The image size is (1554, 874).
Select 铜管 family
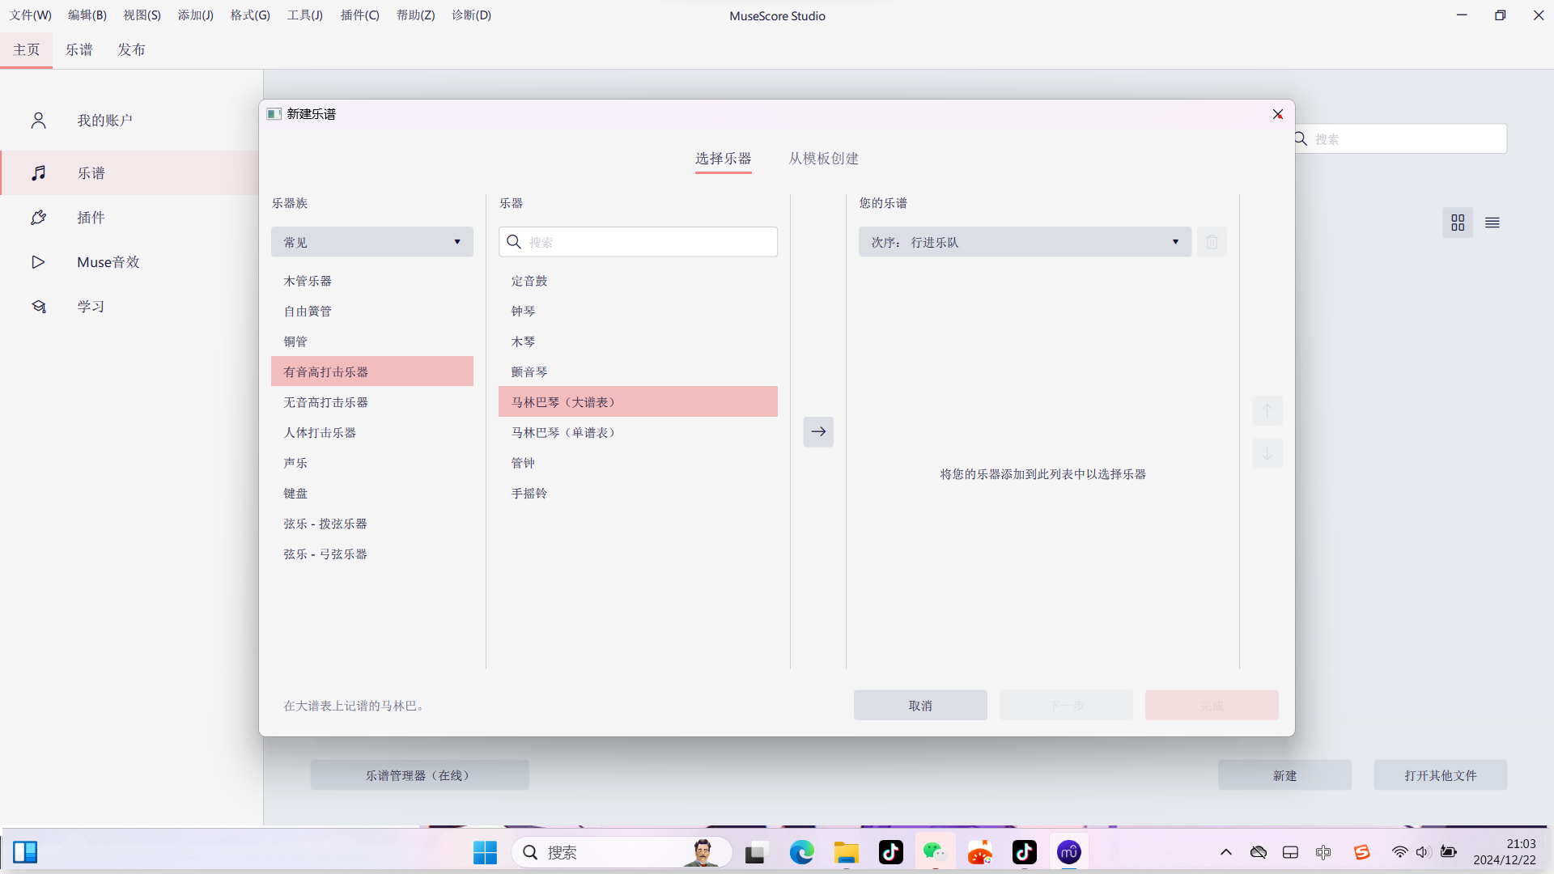(372, 342)
